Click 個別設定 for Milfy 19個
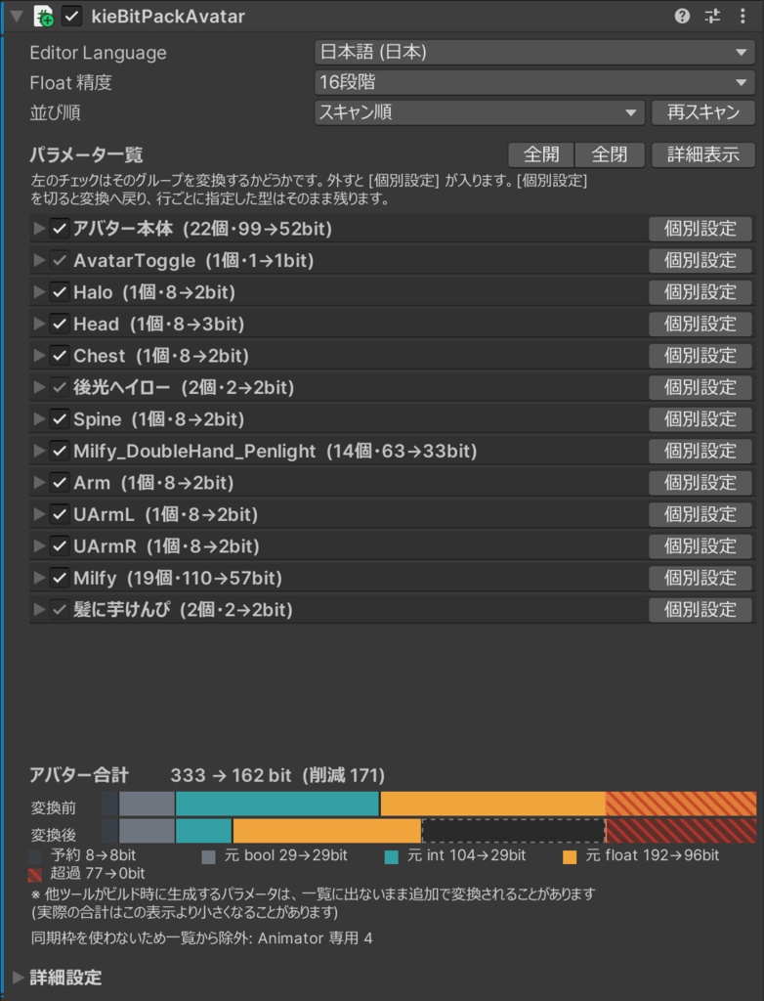The height and width of the screenshot is (1001, 764). tap(700, 578)
